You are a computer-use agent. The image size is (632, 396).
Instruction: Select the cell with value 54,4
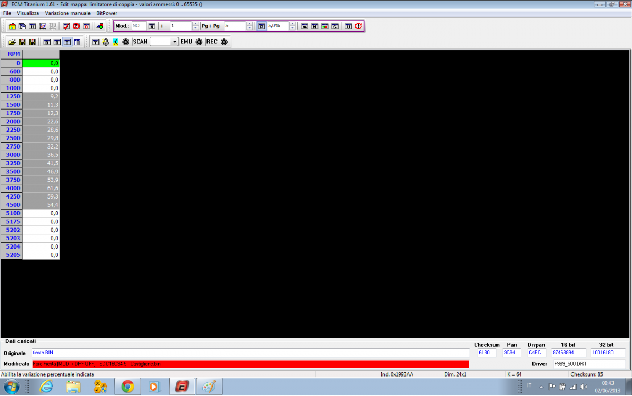41,204
